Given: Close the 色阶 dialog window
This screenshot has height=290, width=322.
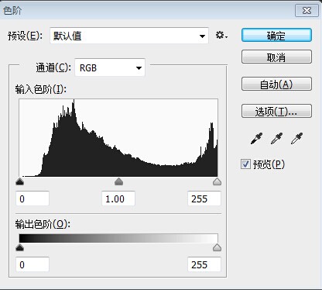Looking at the screenshot, I should coord(307,11).
